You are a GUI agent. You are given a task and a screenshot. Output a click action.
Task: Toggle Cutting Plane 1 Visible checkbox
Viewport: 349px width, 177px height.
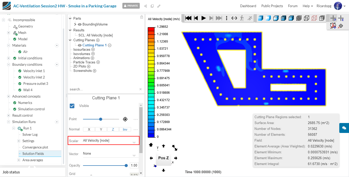click(72, 106)
